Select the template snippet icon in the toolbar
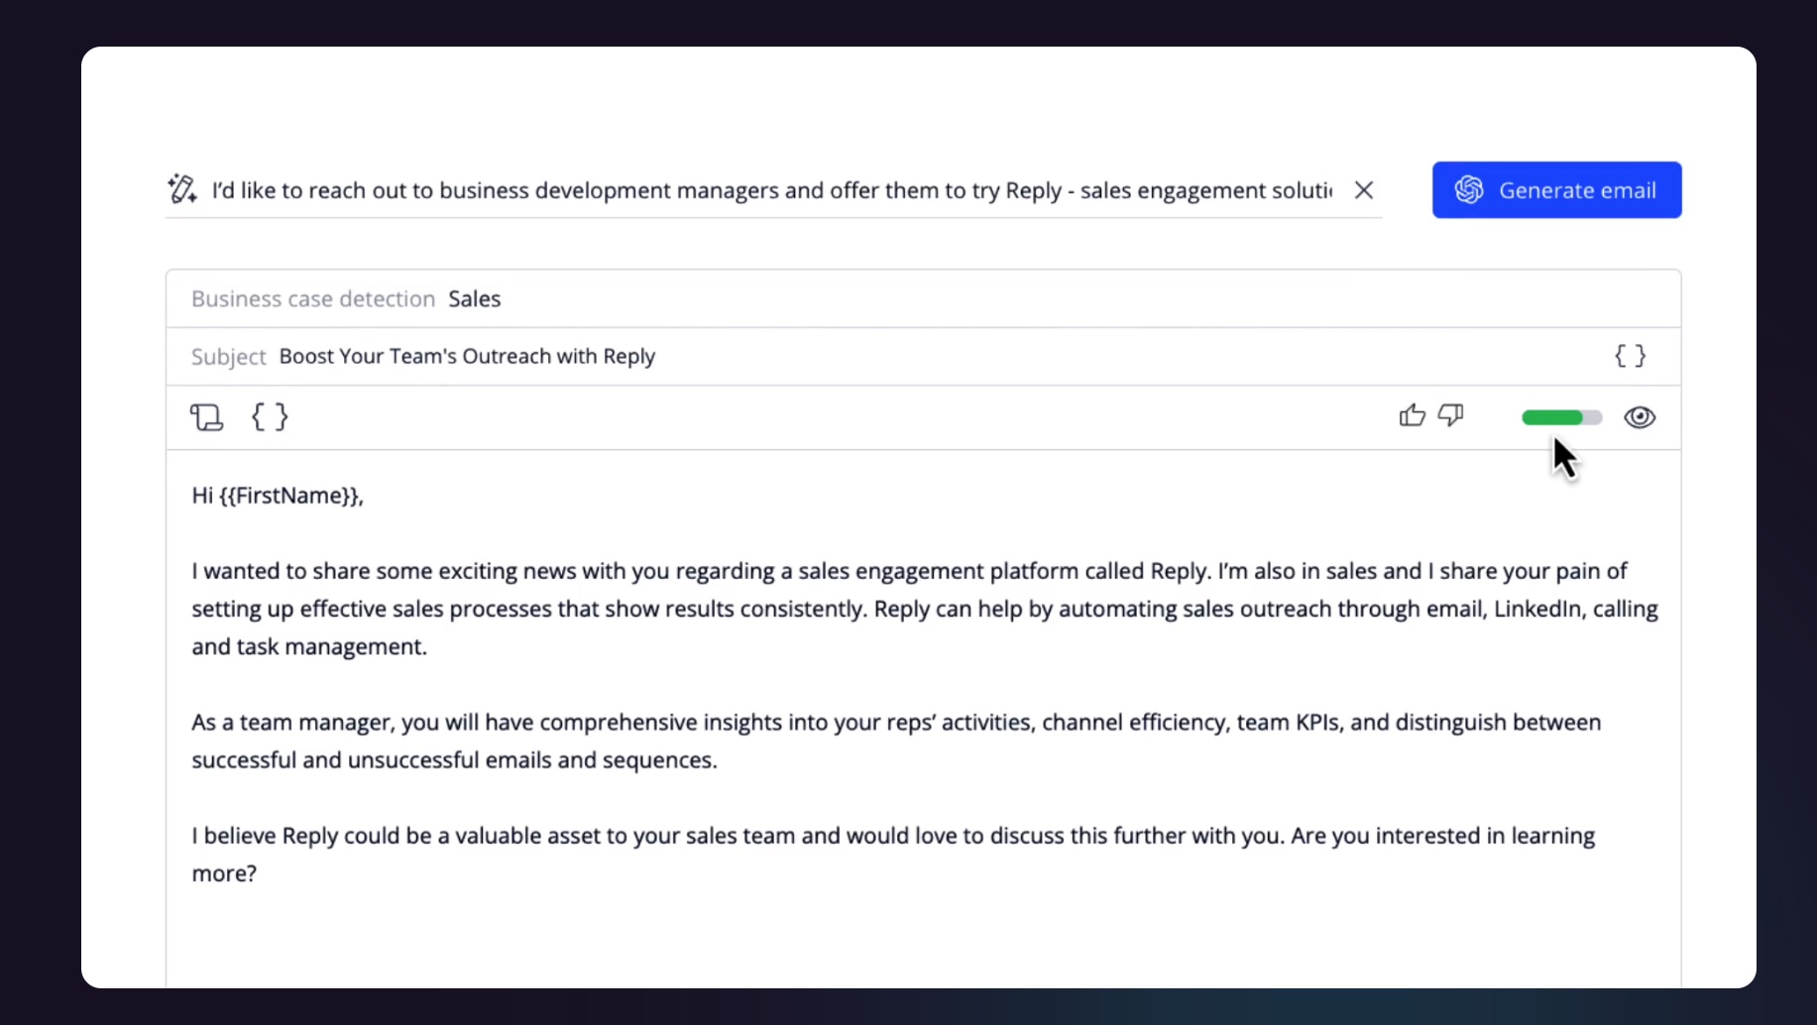This screenshot has height=1025, width=1817. [206, 416]
